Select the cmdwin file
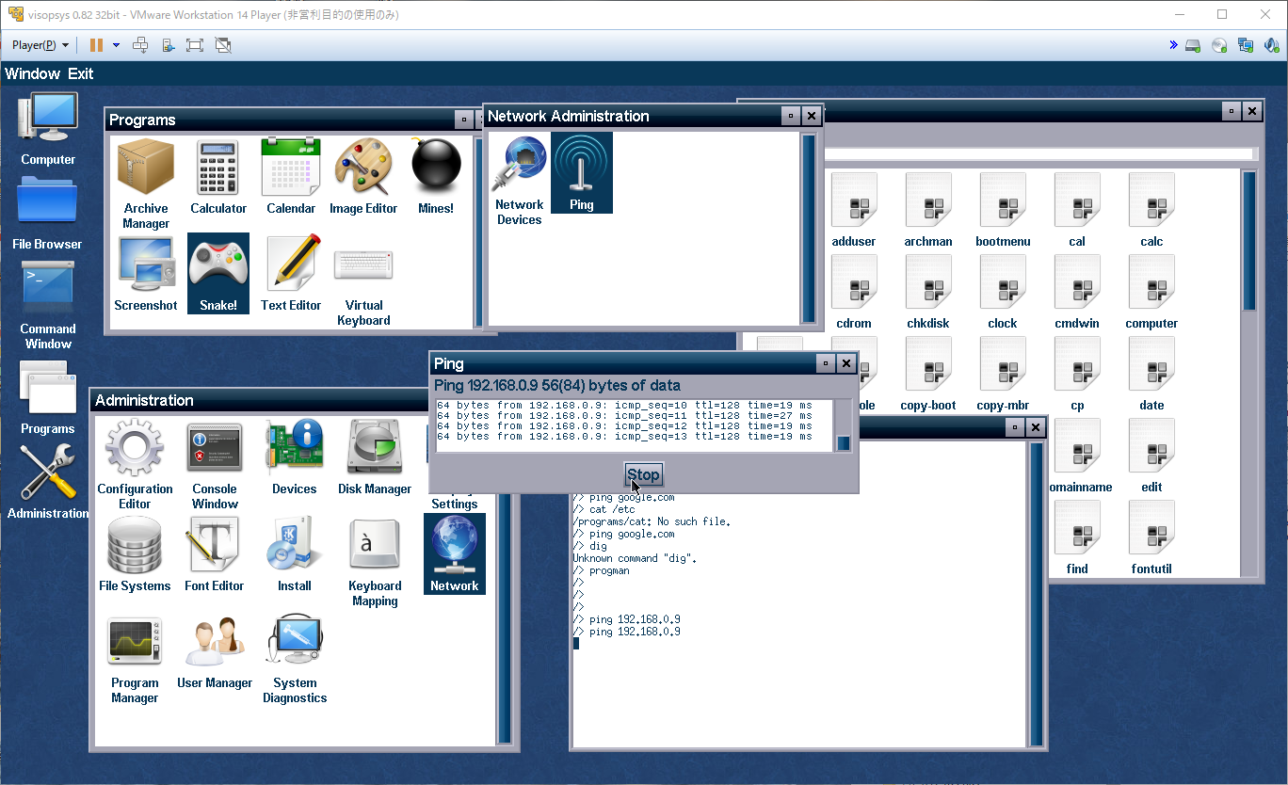 (1077, 292)
